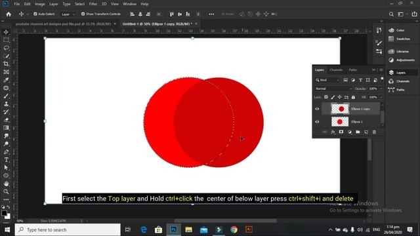Open the Image menu
Screen dimensions: 420x236
point(39,4)
